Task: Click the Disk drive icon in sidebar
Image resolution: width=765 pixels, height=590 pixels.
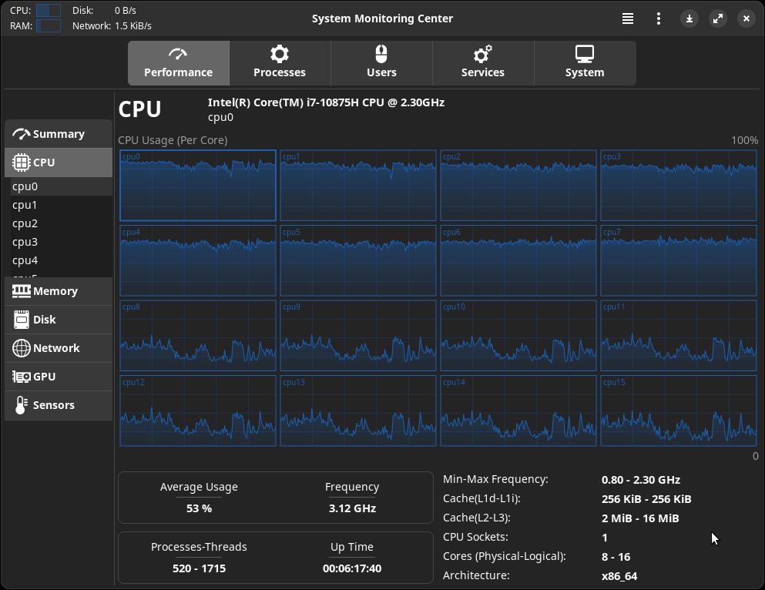Action: coord(22,320)
